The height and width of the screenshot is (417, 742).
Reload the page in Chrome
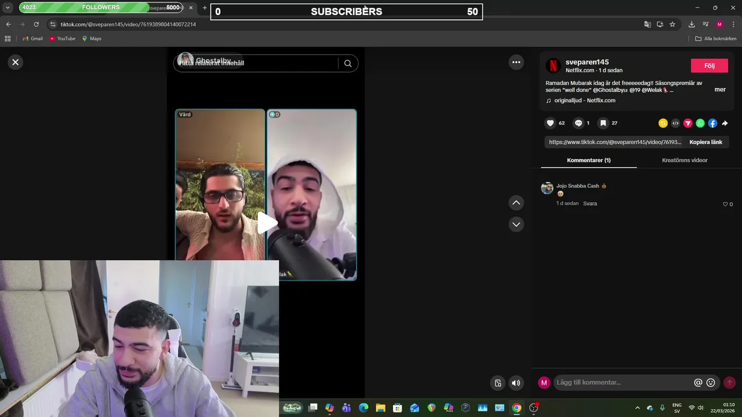[36, 24]
